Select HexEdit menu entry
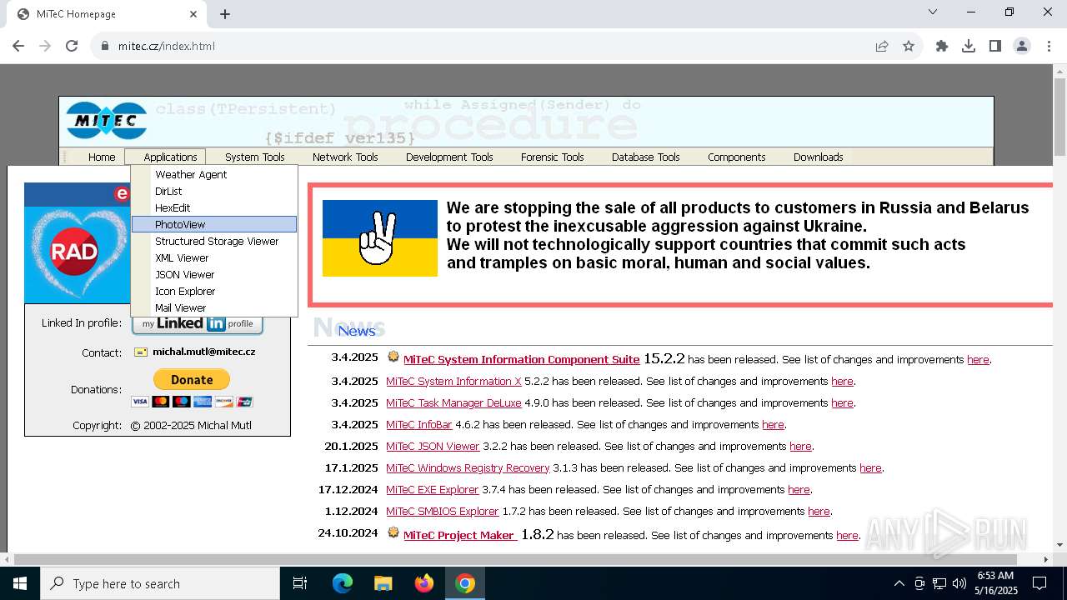 coord(214,207)
